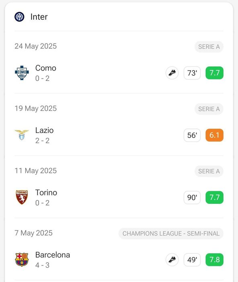The width and height of the screenshot is (238, 282).
Task: Click the 73' minutes played badge
Action: click(x=192, y=73)
